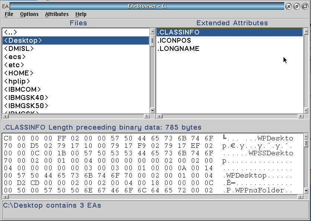Select the <DMISL> folder
Screen dimensions: 311x221
click(x=19, y=49)
